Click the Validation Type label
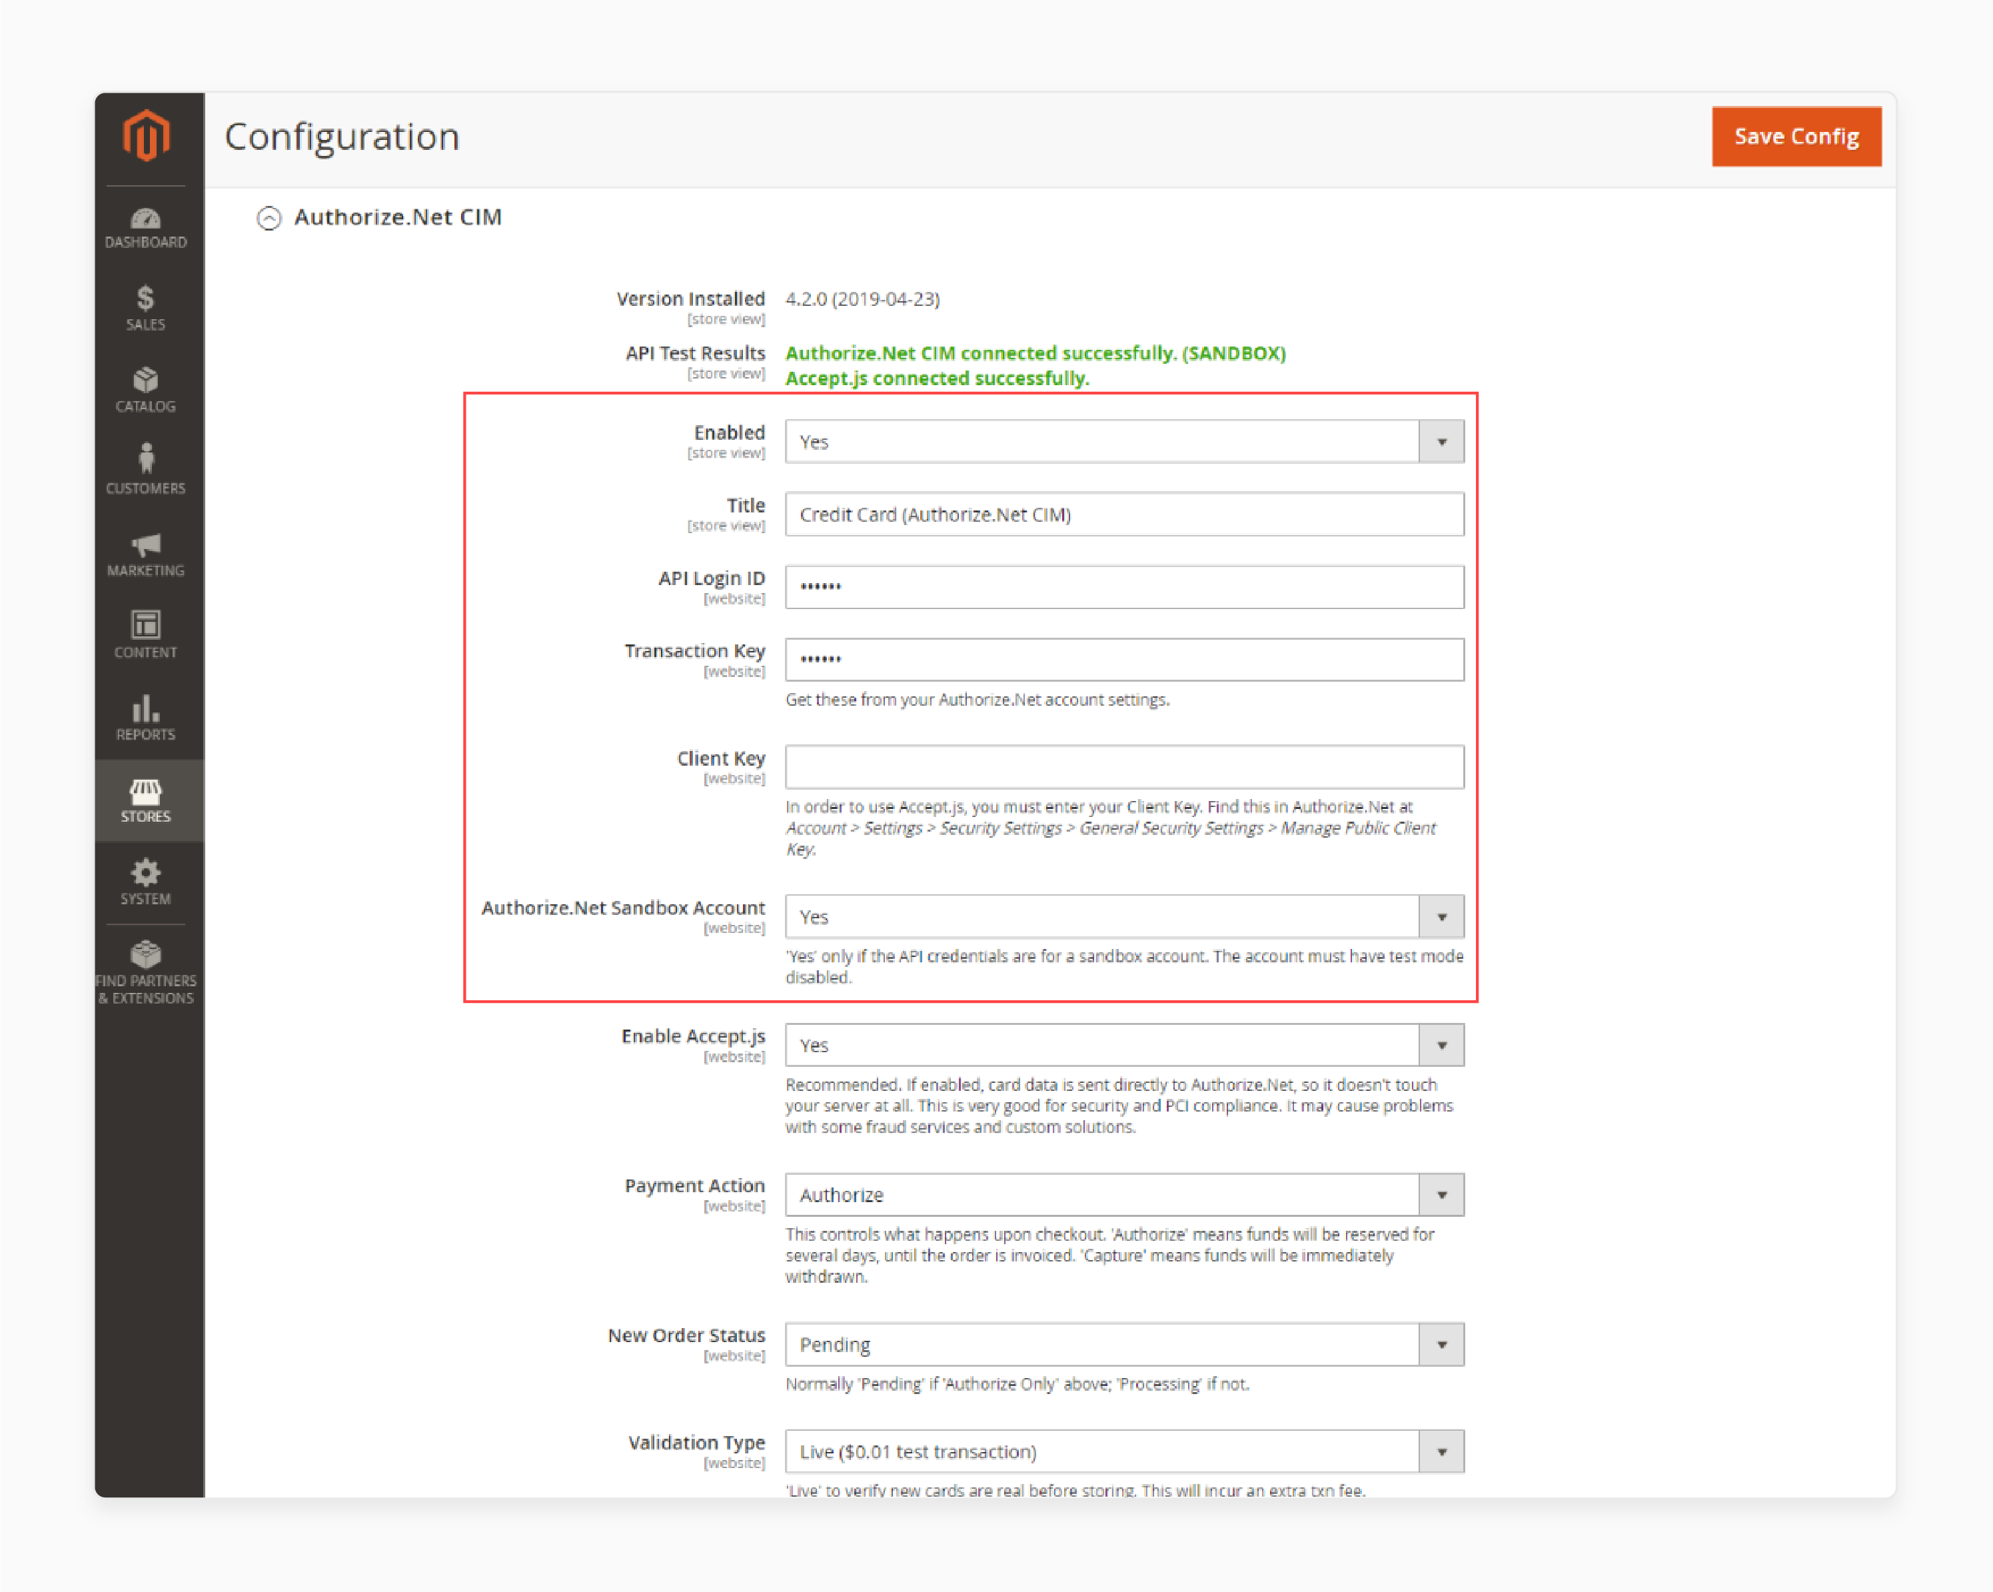 coord(697,1443)
